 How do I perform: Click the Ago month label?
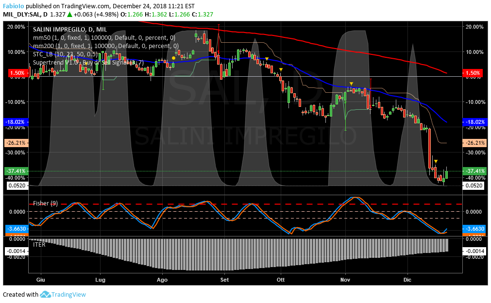[x=162, y=280]
